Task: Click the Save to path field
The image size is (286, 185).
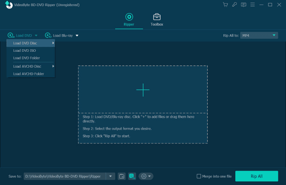Action: pos(65,176)
